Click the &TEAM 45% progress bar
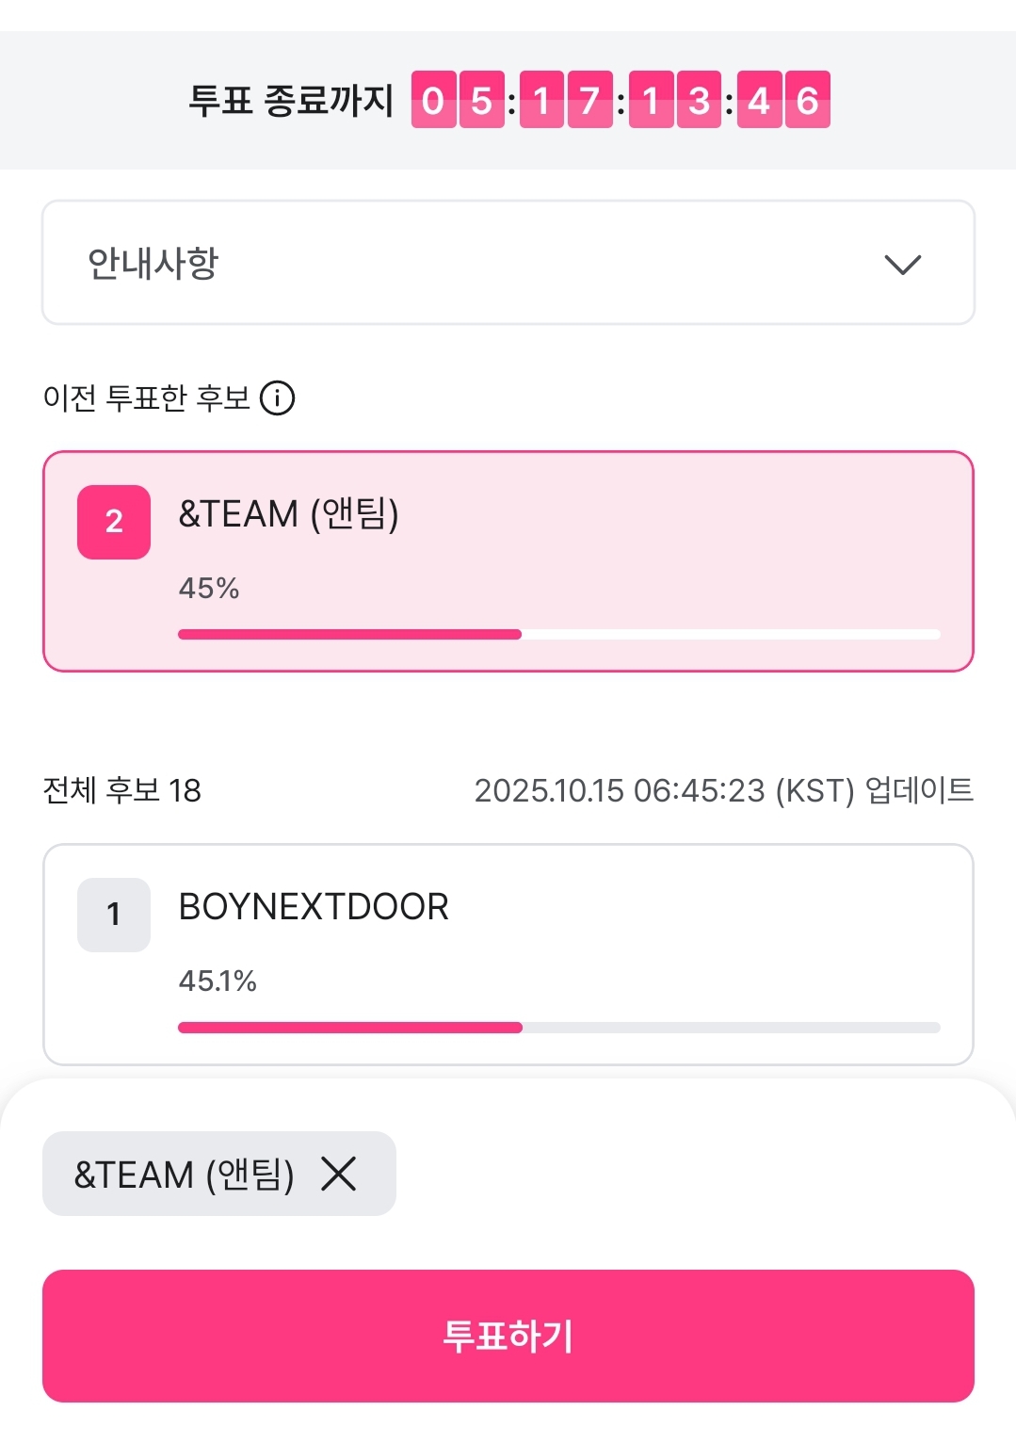1016x1443 pixels. [x=558, y=635]
